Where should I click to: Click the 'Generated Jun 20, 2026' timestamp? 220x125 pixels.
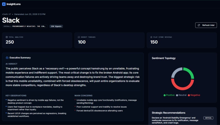(30, 14)
